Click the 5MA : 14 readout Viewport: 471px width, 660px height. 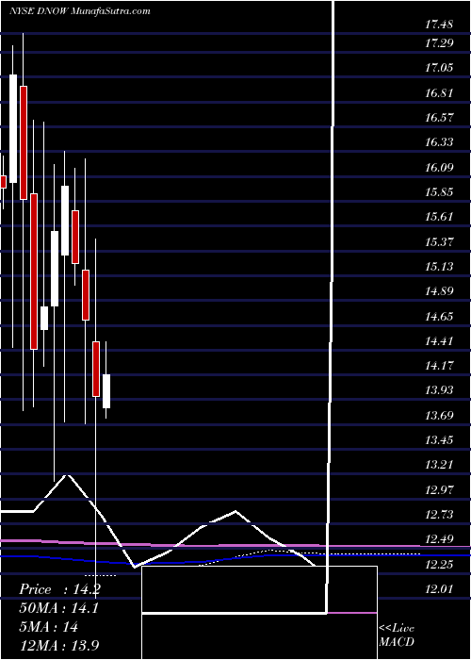coord(48,627)
